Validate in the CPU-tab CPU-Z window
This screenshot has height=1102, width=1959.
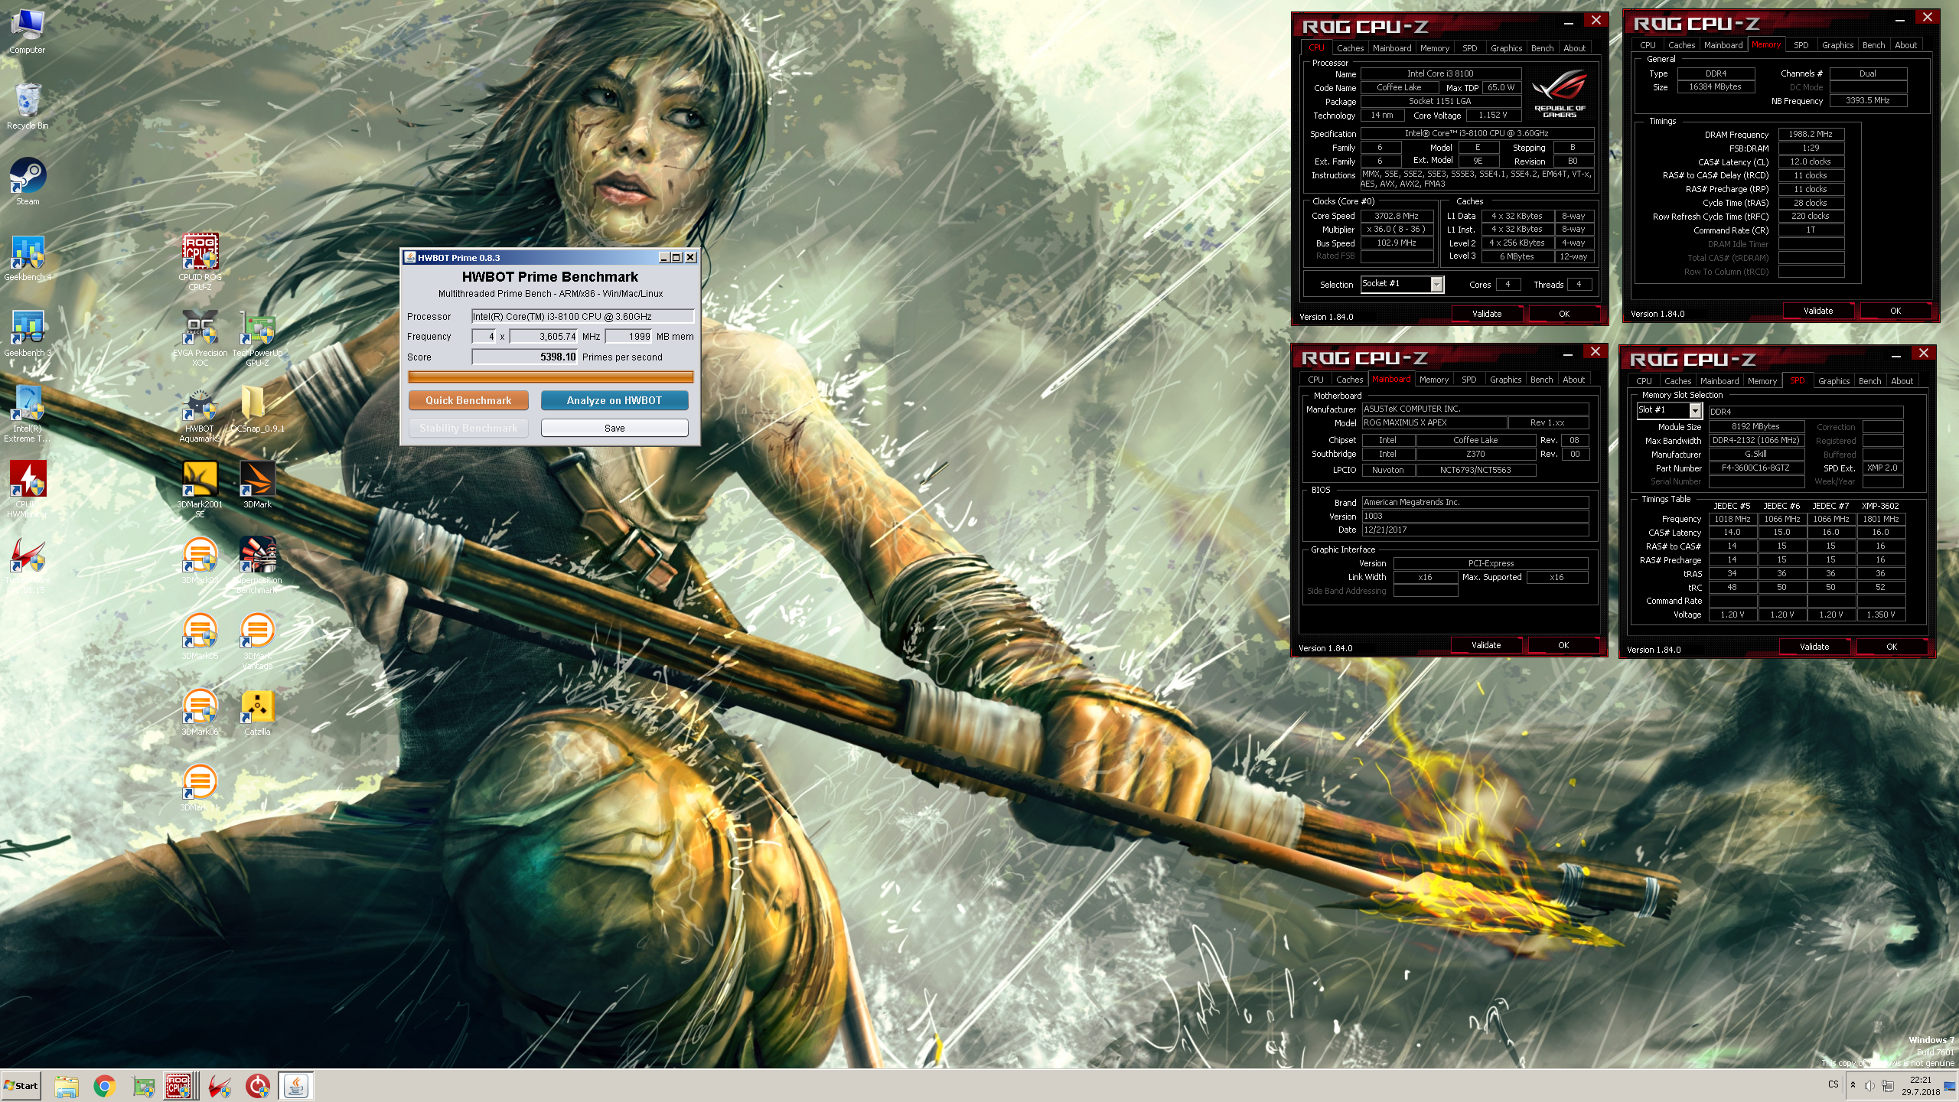[1487, 314]
